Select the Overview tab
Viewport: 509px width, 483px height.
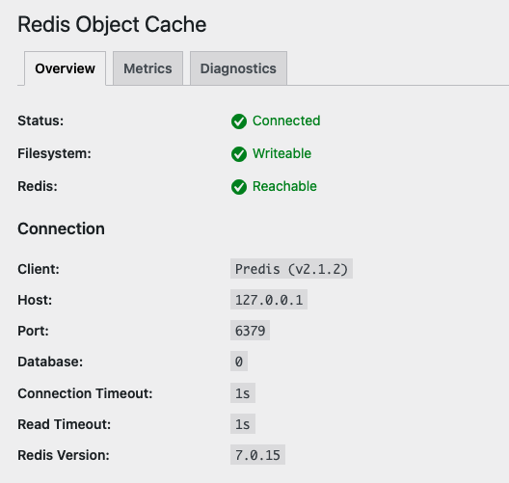[x=65, y=68]
